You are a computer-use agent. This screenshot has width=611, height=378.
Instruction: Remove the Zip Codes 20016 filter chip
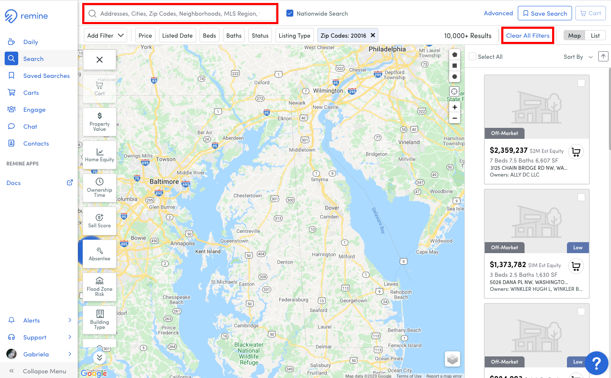click(x=373, y=35)
